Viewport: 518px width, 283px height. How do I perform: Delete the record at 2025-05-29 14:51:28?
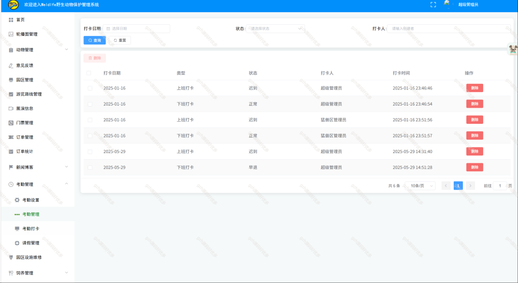(474, 167)
